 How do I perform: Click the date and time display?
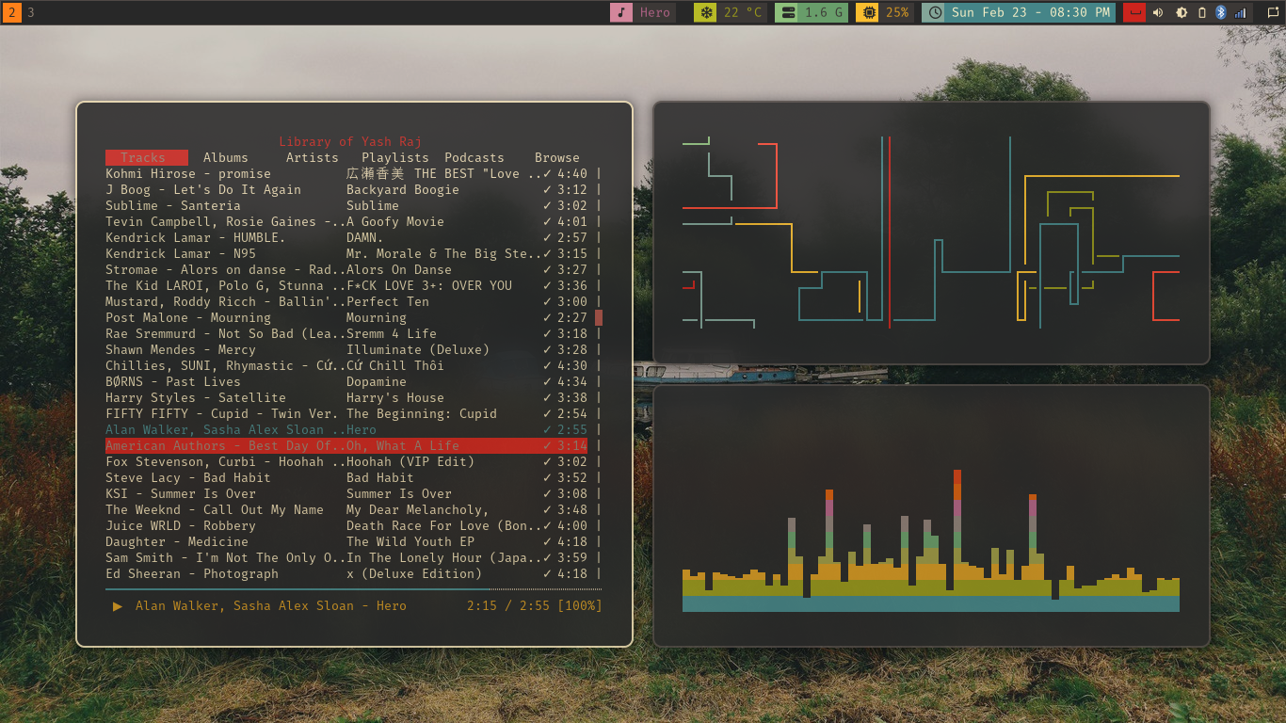point(1030,12)
